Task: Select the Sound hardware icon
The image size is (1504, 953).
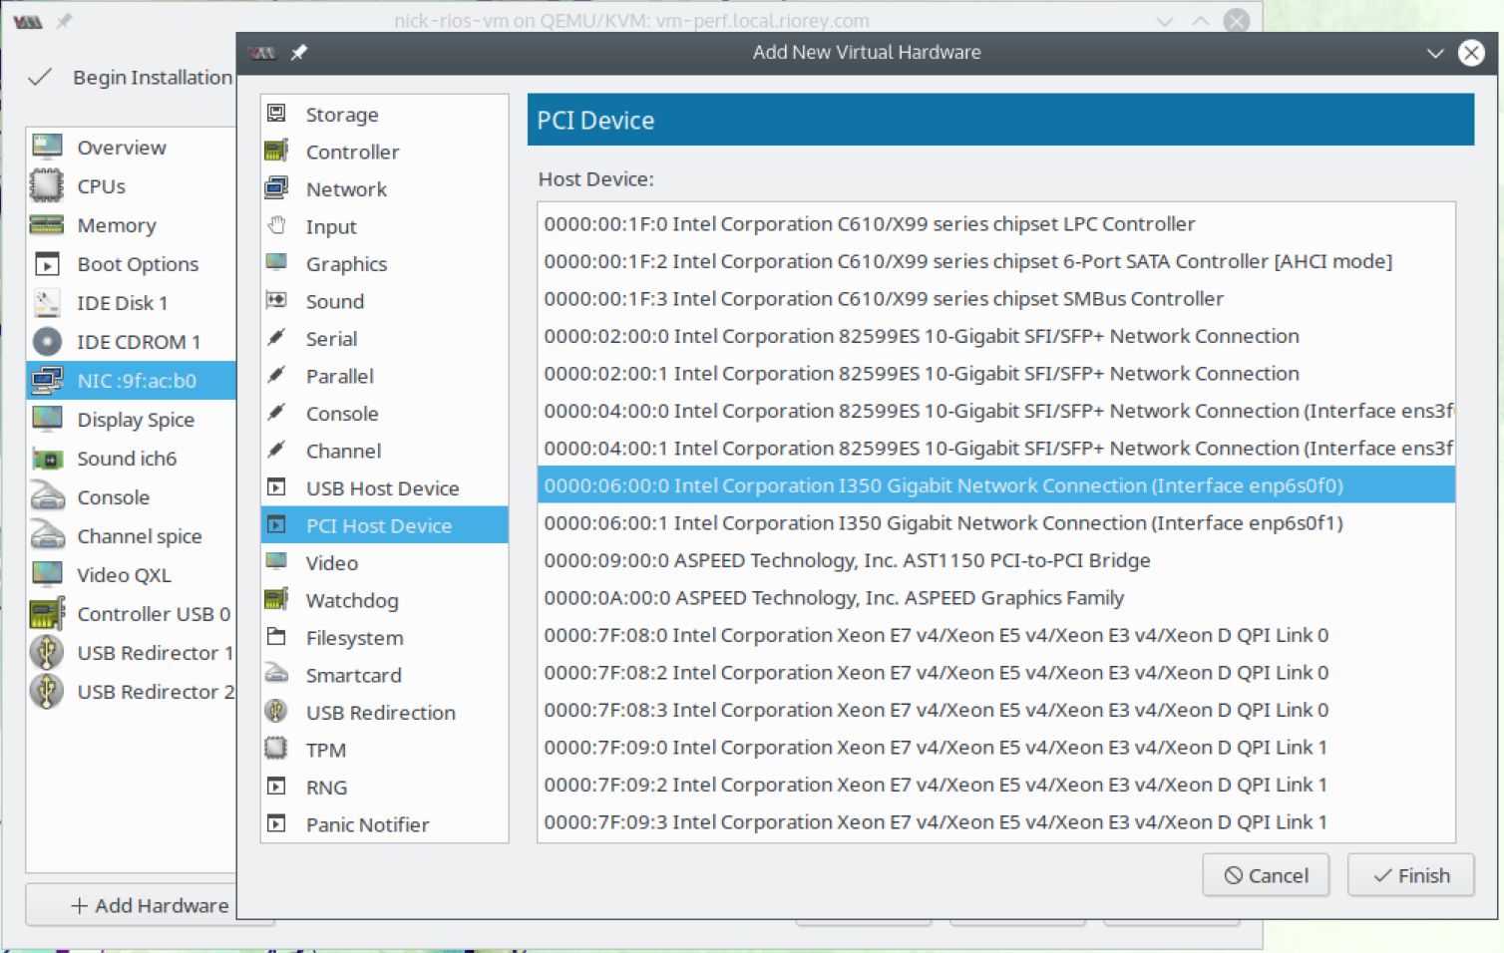Action: (x=276, y=301)
